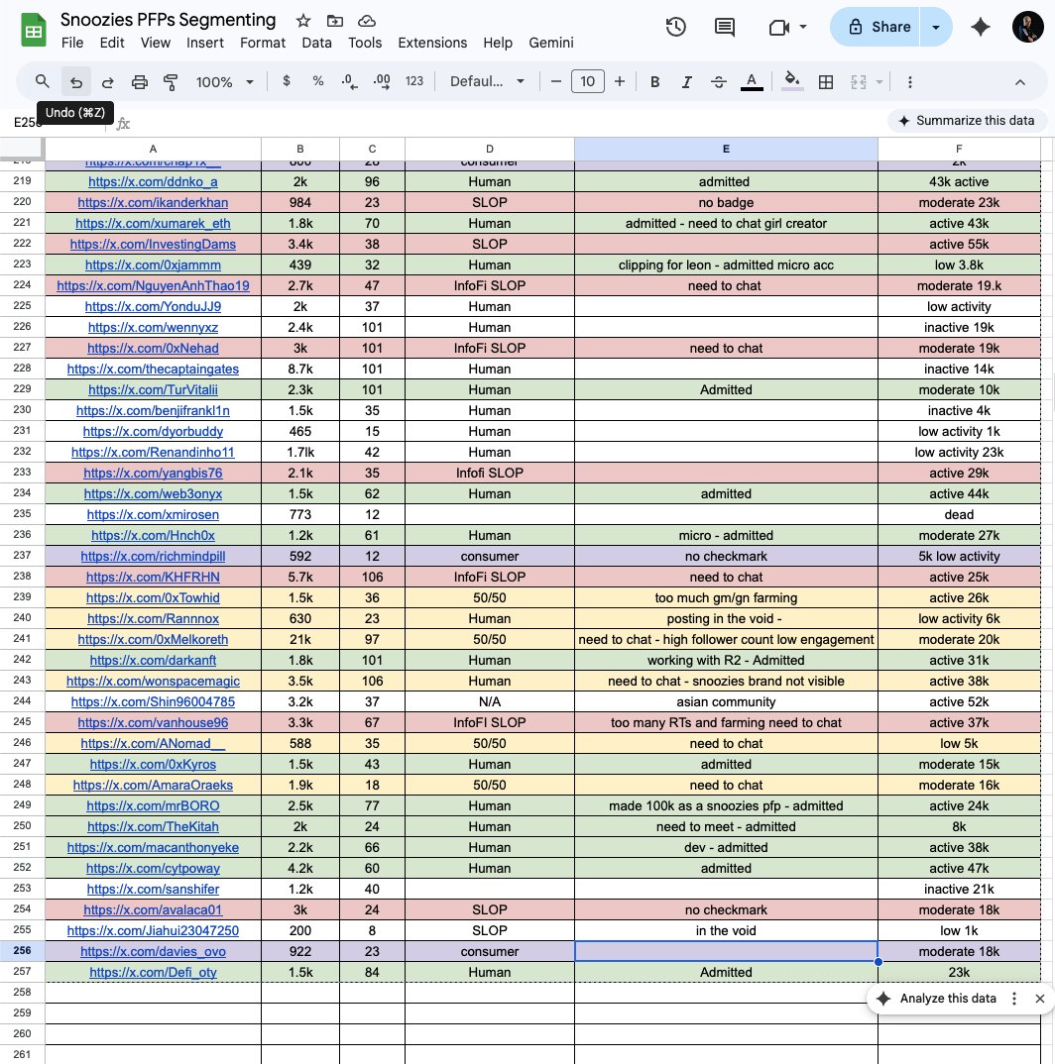The width and height of the screenshot is (1055, 1064).
Task: Select row 240 header
Action: (x=23, y=618)
